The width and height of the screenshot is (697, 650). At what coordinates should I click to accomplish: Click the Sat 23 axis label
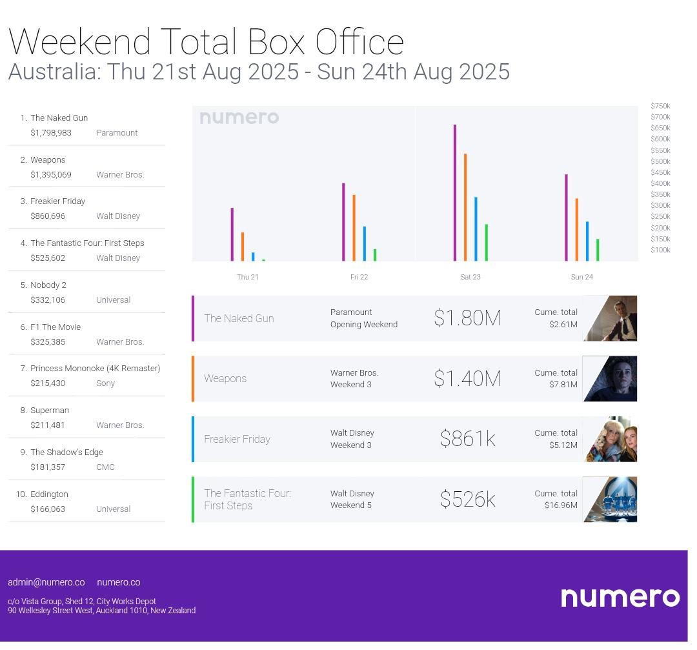470,277
